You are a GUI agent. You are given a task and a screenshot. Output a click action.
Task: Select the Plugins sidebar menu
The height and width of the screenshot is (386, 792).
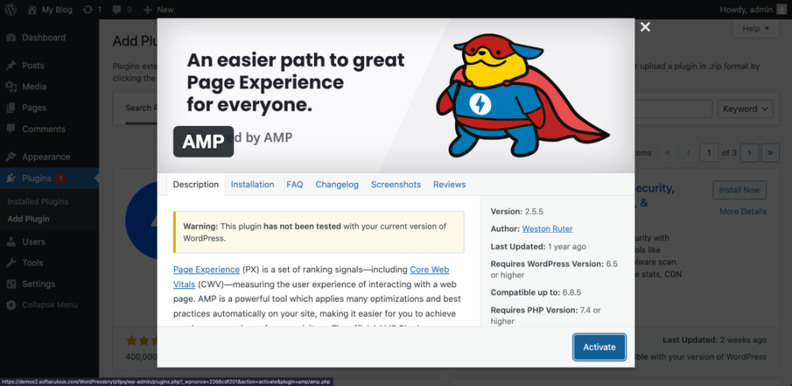click(49, 178)
